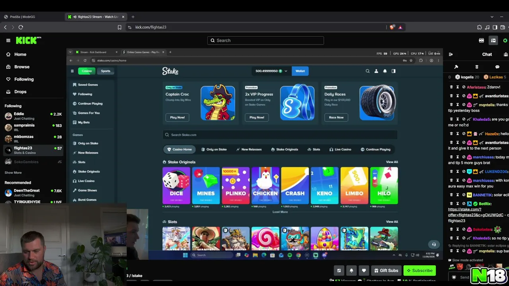Click View All beside Stake Originals heading
The width and height of the screenshot is (509, 286).
[392, 162]
